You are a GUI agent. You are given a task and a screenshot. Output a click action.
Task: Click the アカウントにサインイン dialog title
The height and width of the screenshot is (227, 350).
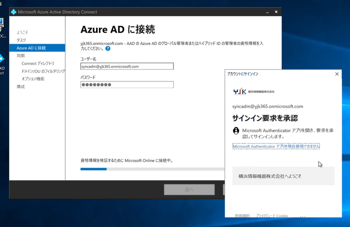point(243,74)
